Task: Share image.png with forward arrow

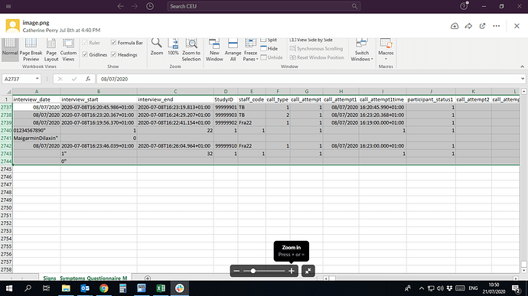Action: coord(468,26)
